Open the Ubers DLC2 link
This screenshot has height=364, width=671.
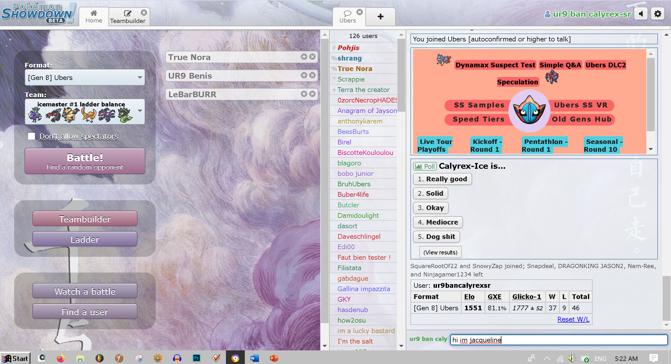(606, 65)
